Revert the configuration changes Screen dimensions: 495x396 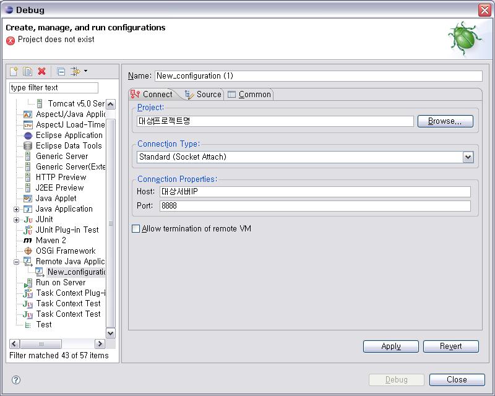pos(451,346)
